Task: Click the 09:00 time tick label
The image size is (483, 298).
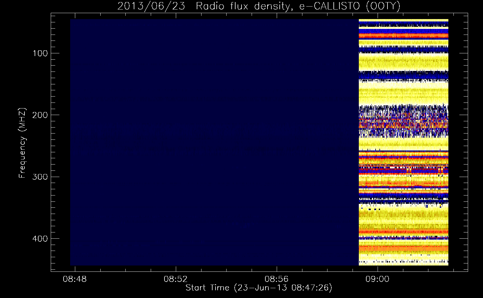Action: tap(378, 279)
